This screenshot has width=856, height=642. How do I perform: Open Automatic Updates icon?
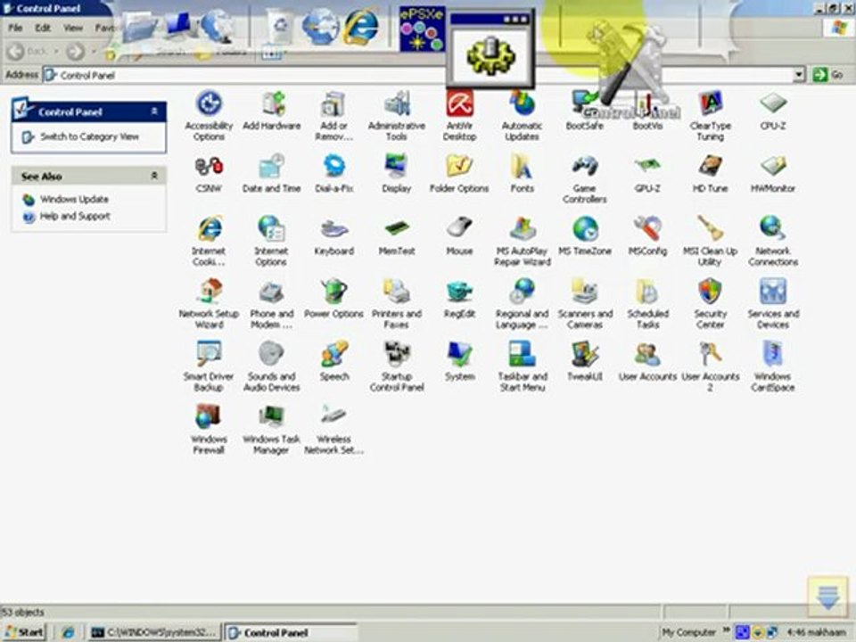point(523,116)
